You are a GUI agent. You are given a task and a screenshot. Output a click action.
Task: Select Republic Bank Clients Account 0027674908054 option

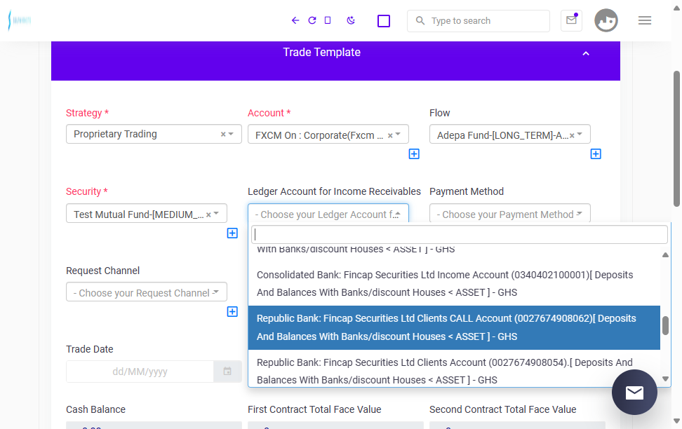tap(454, 369)
